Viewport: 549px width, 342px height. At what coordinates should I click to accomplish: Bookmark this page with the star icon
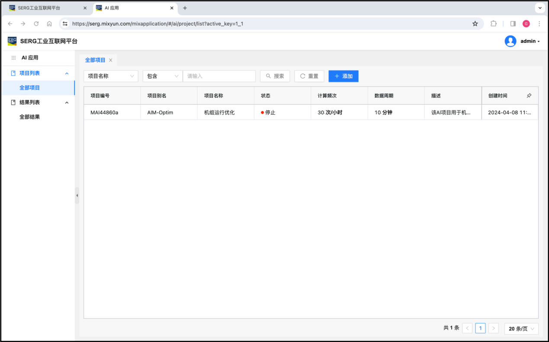475,24
